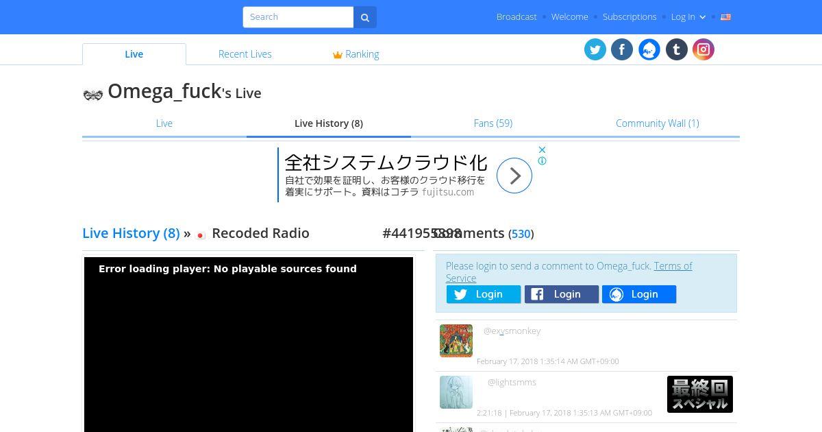The image size is (822, 432).
Task: Open the @lightsmms user link
Action: 512,383
